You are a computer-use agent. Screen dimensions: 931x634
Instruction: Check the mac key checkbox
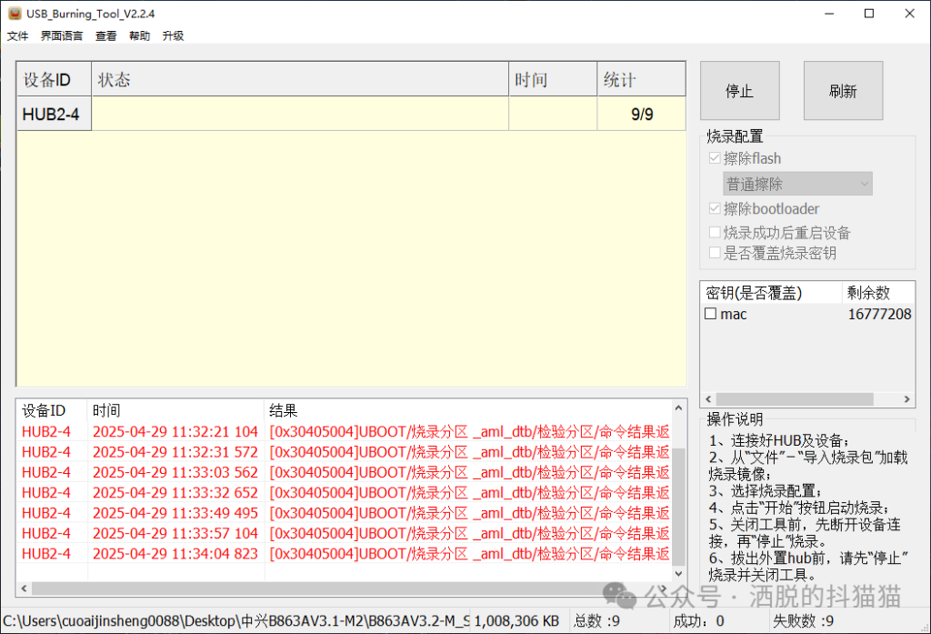tap(711, 314)
